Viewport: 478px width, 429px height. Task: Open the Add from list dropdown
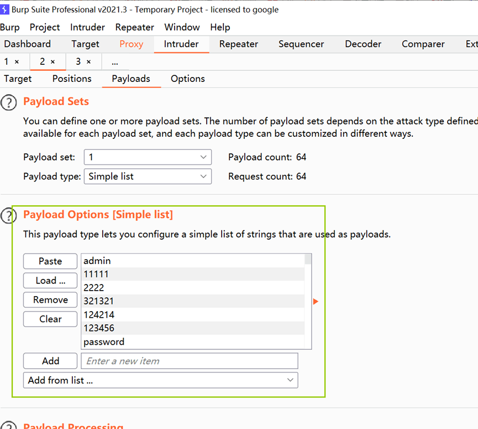tap(161, 380)
